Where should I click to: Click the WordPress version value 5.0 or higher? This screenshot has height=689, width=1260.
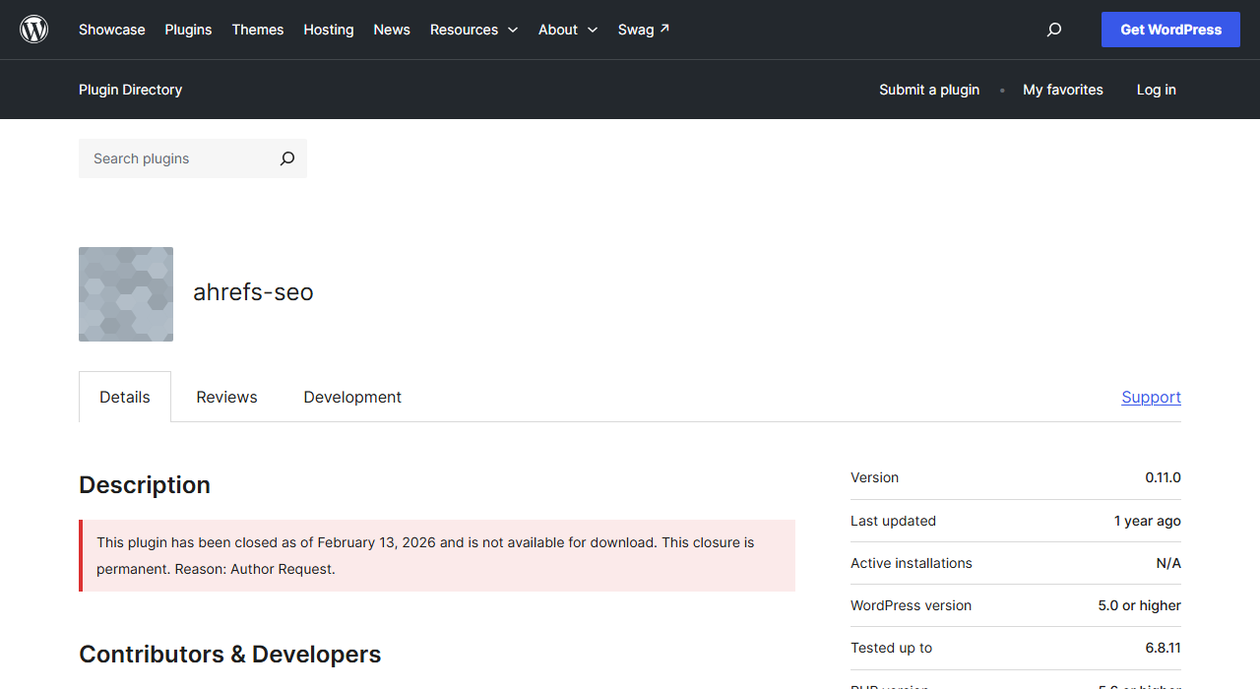1140,605
